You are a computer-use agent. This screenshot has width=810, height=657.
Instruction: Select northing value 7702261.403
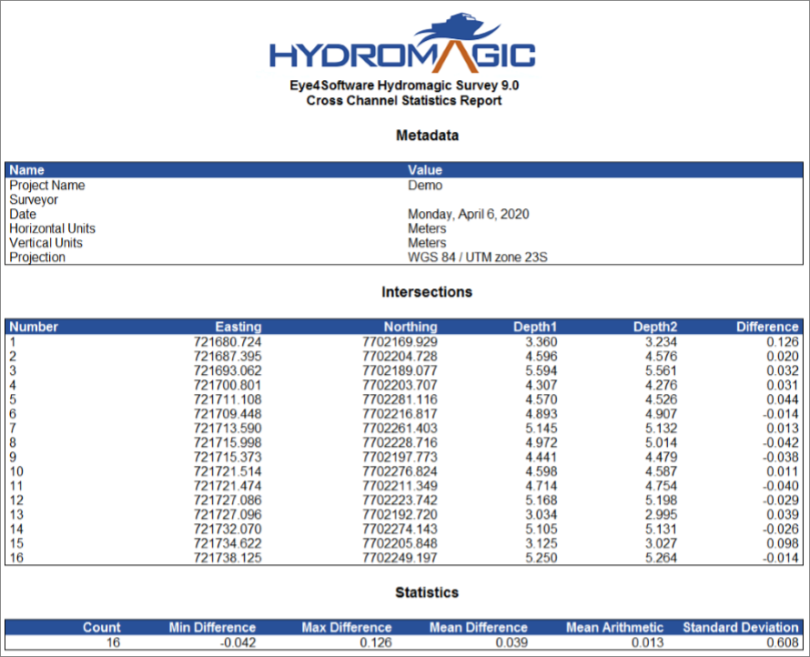click(400, 429)
